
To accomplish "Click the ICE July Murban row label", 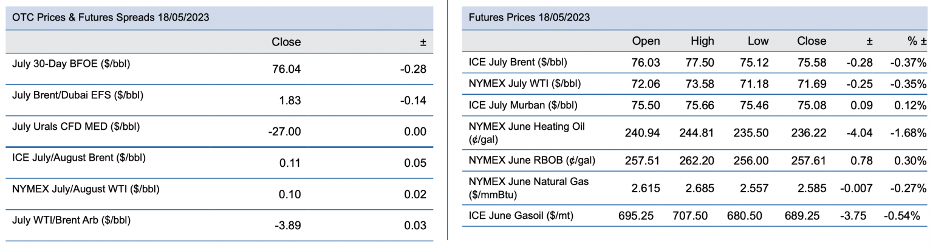I will [523, 105].
